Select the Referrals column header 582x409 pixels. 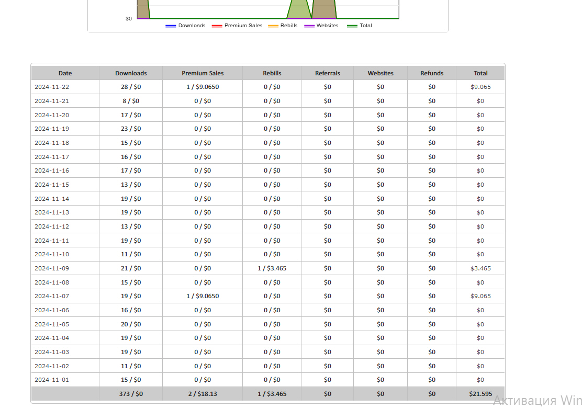pos(328,73)
